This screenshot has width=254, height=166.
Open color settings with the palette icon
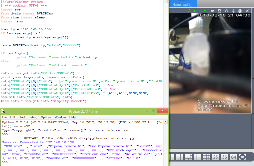240,11
